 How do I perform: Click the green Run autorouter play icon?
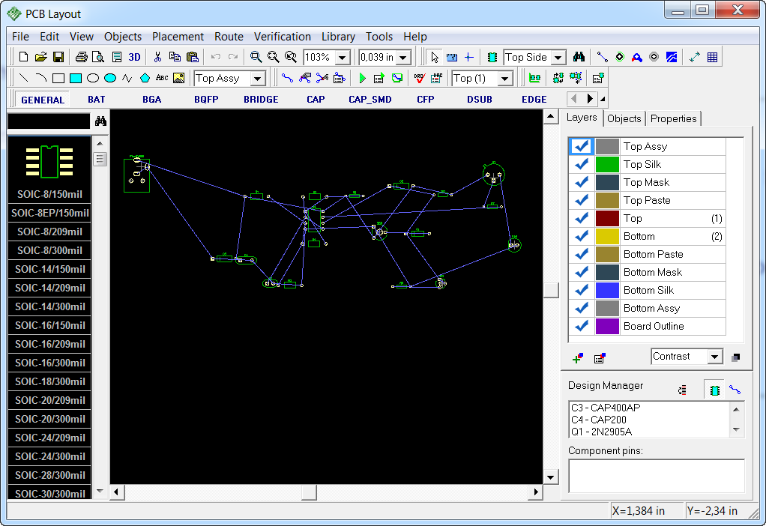(362, 78)
